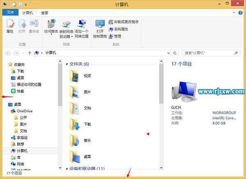Select the 公开 folder under OneDrive
Image resolution: width=246 pixels, height=179 pixels.
tap(20, 117)
